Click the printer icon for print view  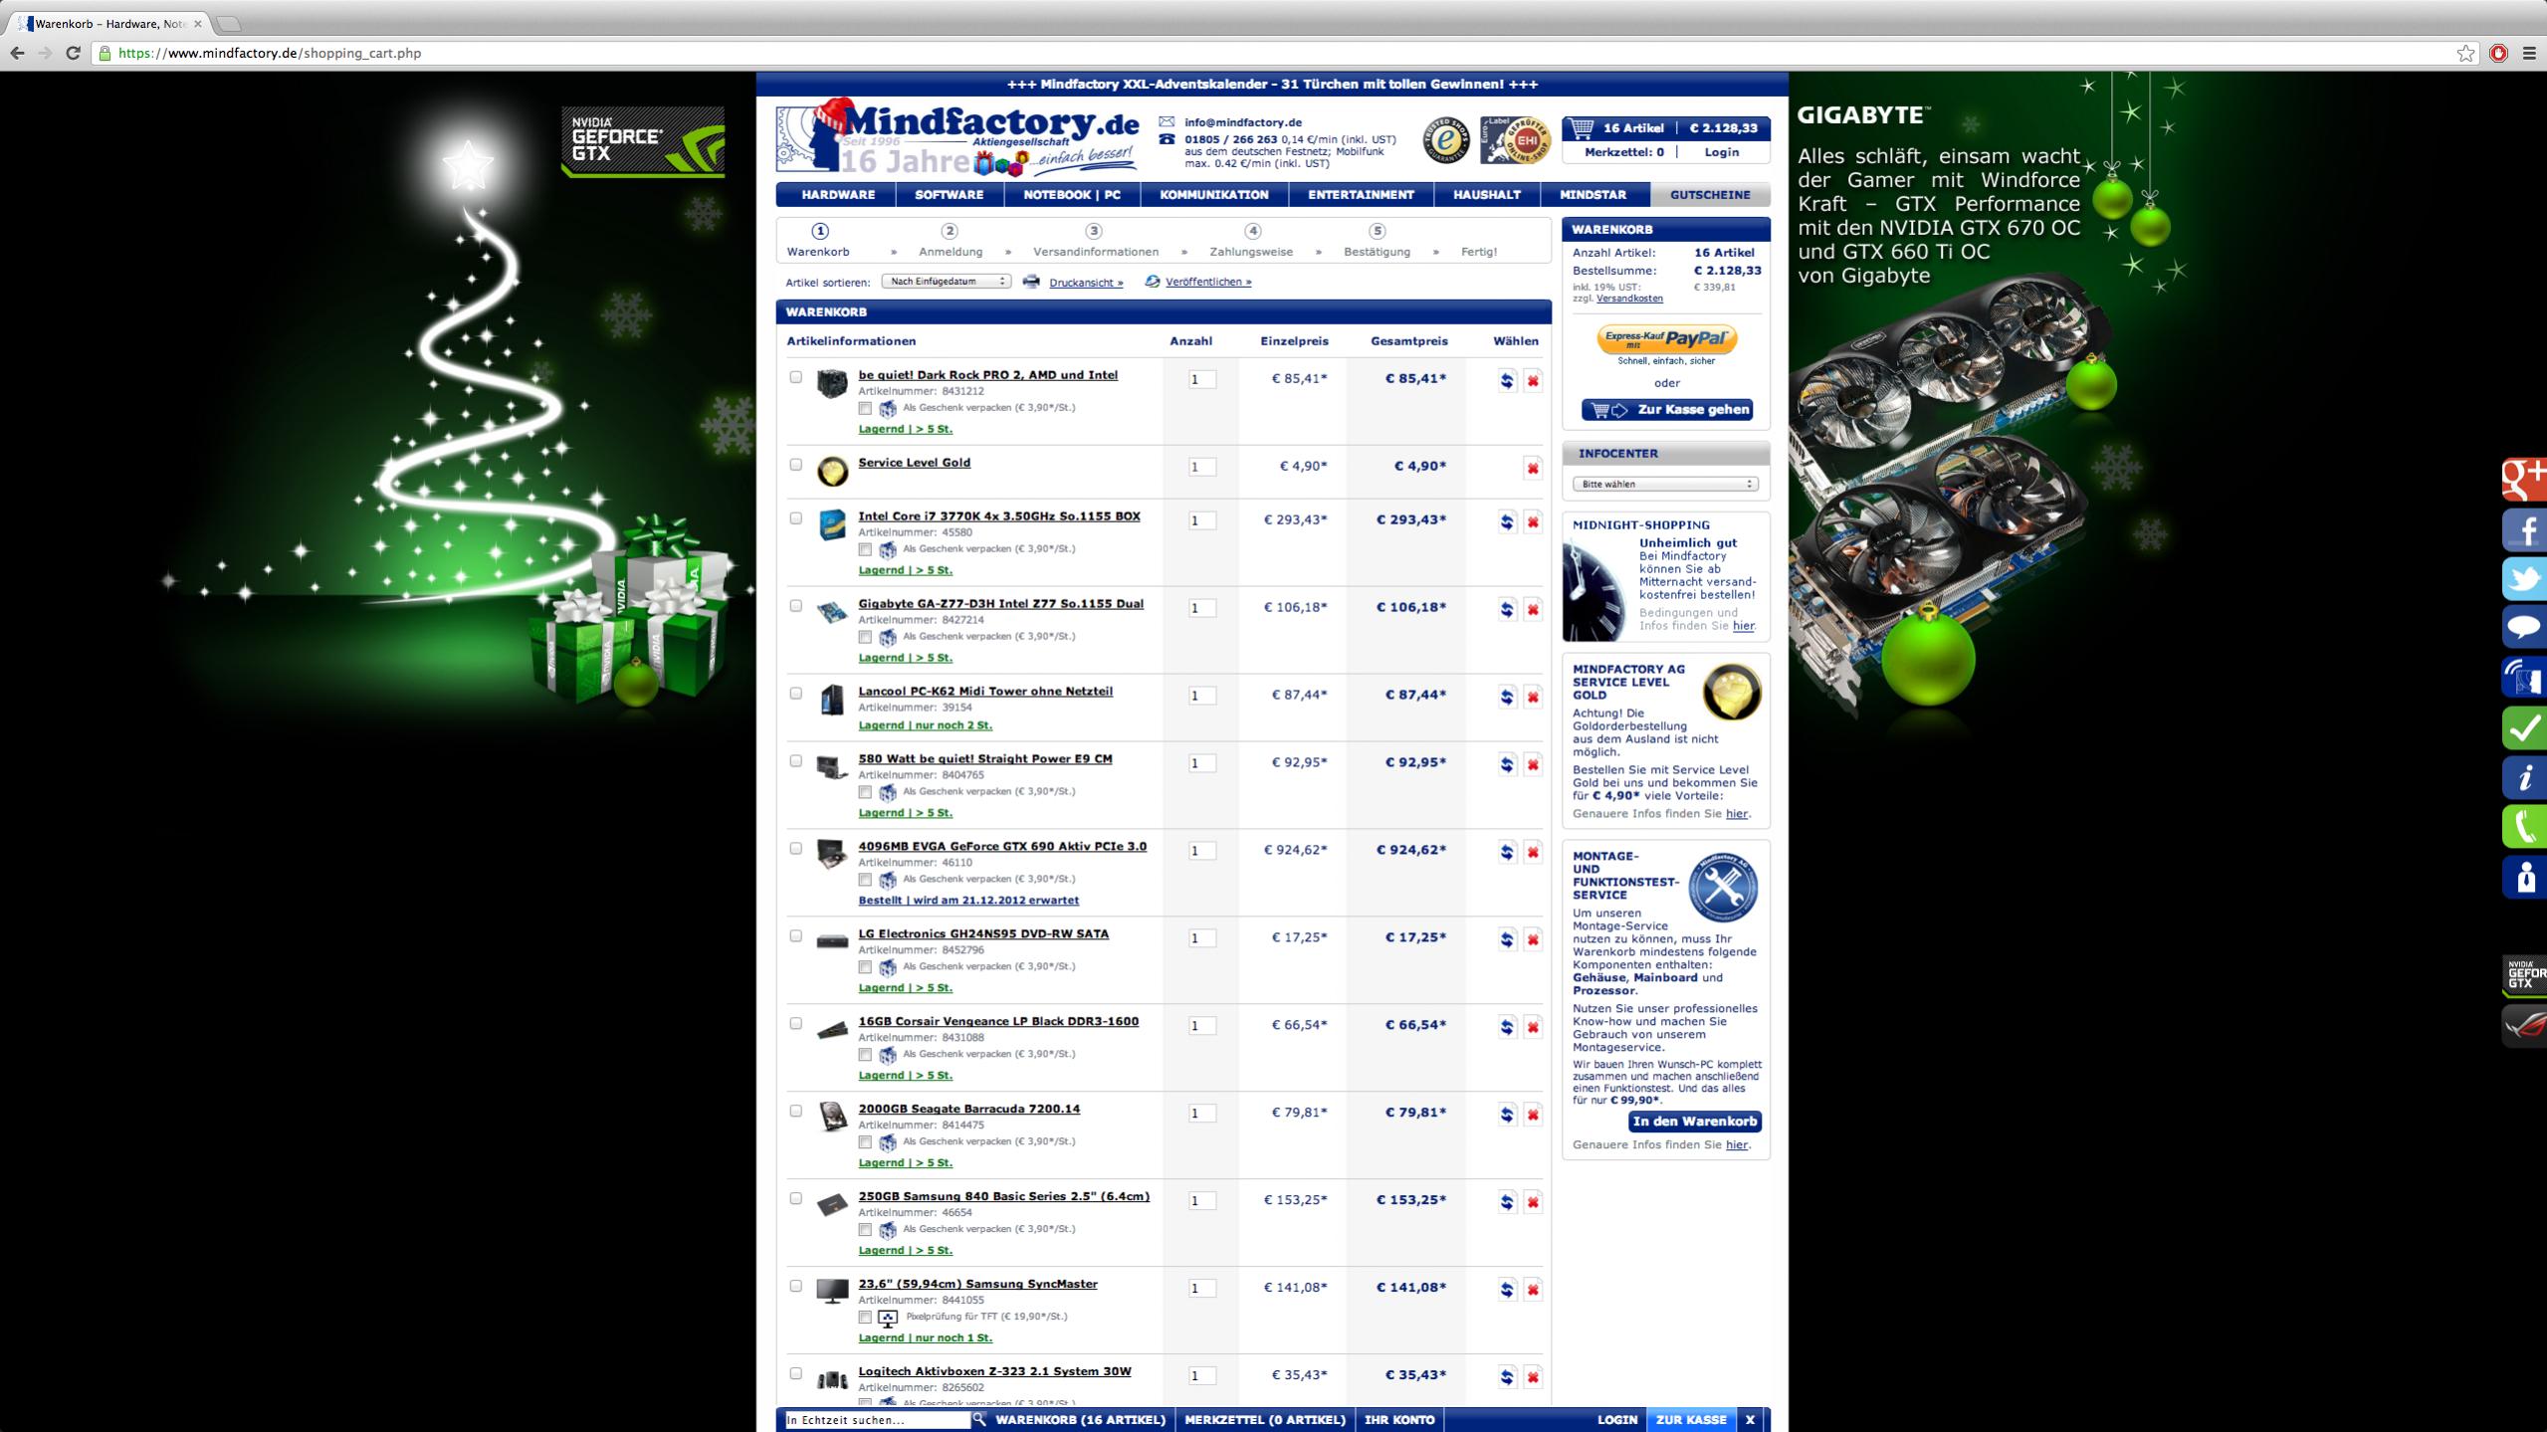tap(1031, 282)
